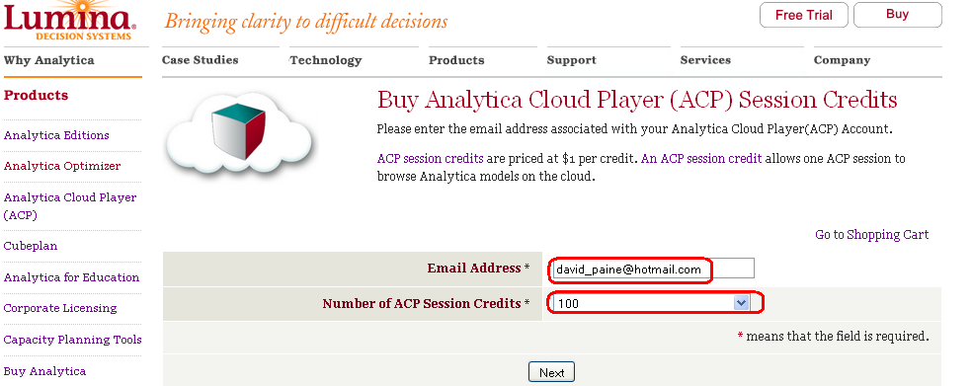Screen dimensions: 972x386
Task: Click the Buy button in header
Action: [x=897, y=15]
